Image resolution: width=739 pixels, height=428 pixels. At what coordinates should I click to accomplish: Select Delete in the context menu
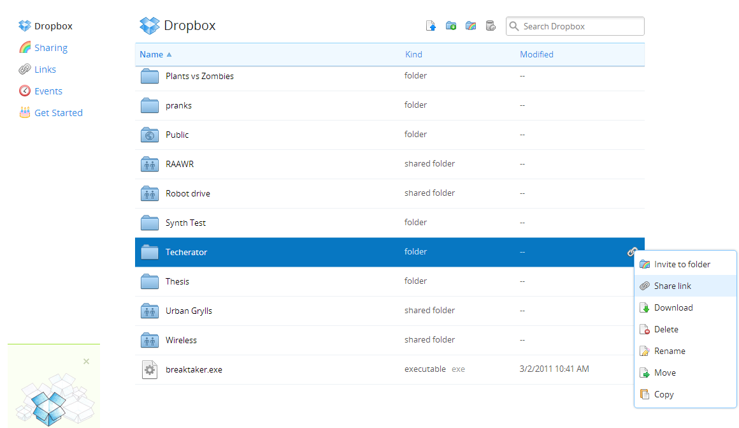tap(685, 329)
